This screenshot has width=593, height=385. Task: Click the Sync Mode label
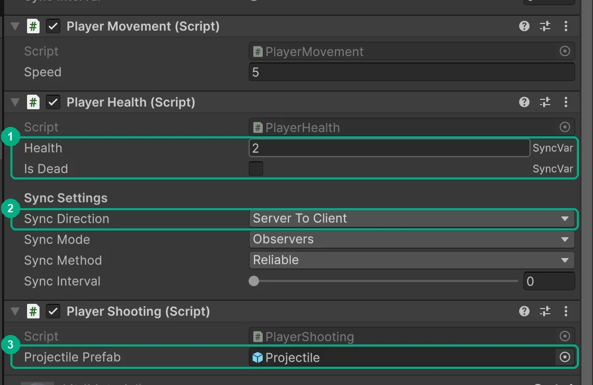coord(57,239)
